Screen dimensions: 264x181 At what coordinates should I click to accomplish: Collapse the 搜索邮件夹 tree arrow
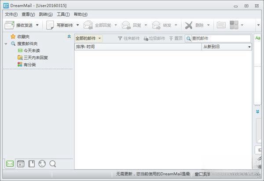click(6, 43)
